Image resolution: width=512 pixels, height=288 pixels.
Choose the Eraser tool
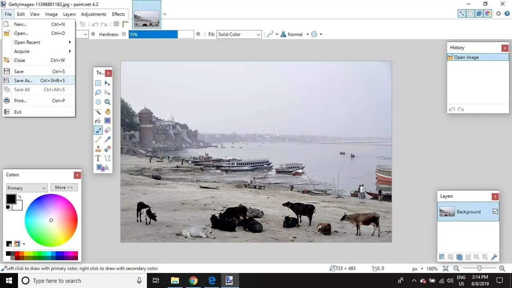point(107,130)
